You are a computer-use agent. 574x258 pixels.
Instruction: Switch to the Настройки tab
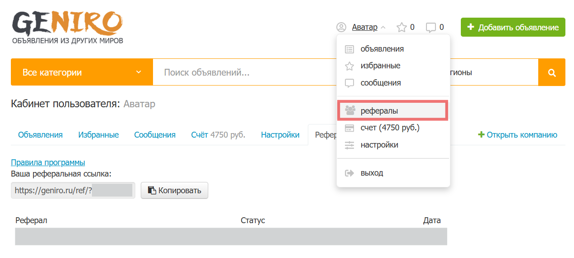point(280,135)
